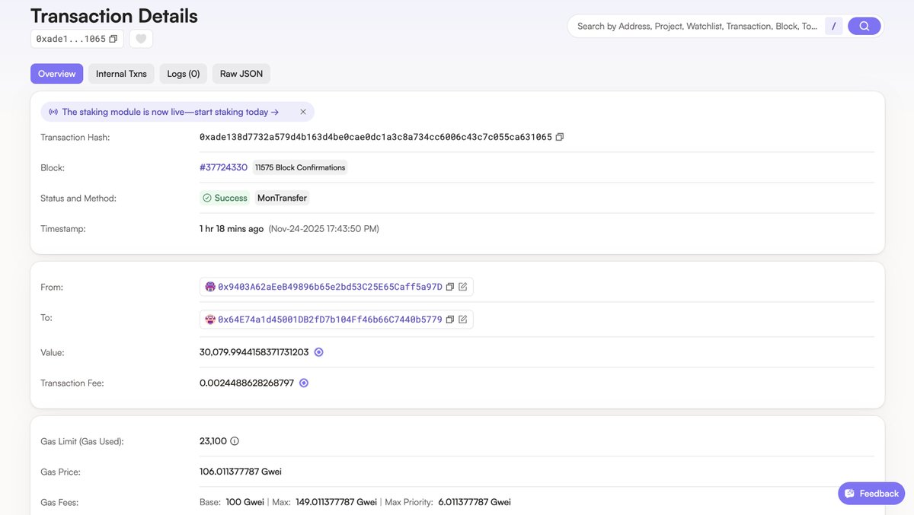Open the Internal Txns tab
The image size is (914, 515).
click(x=121, y=74)
